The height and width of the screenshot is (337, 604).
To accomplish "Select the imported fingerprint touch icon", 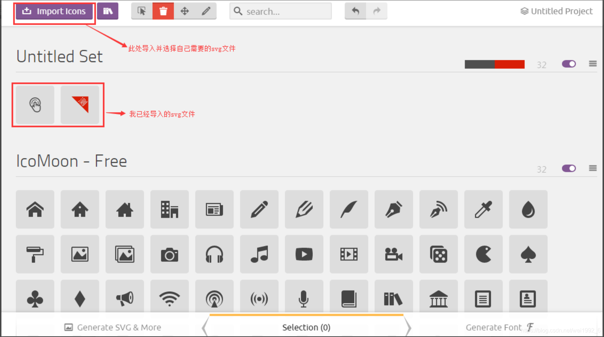I will (x=35, y=105).
